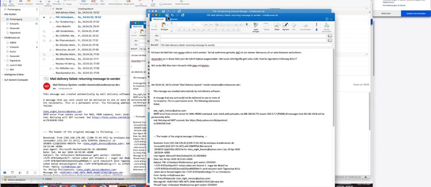
Task: Open the Signatur tool in the ribbon
Action: tap(285, 27)
